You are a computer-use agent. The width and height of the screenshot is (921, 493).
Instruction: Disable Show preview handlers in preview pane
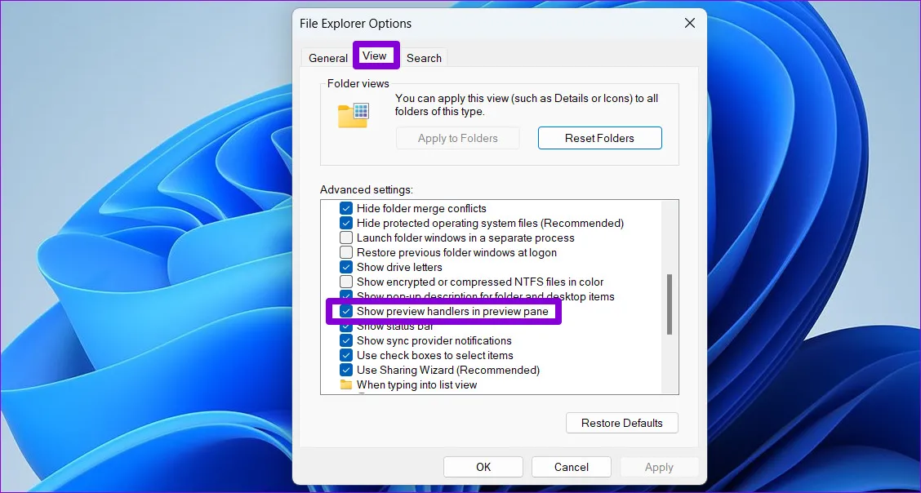click(x=345, y=311)
